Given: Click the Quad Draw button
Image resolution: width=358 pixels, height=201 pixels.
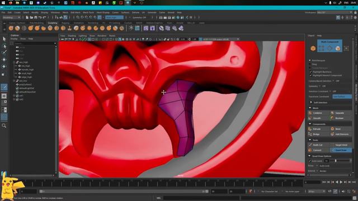Looking at the screenshot, I should point(341,150).
